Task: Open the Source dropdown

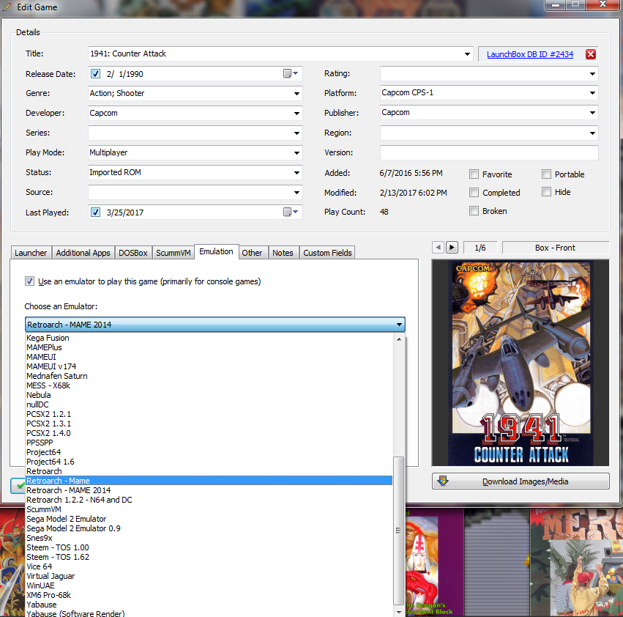Action: point(296,193)
